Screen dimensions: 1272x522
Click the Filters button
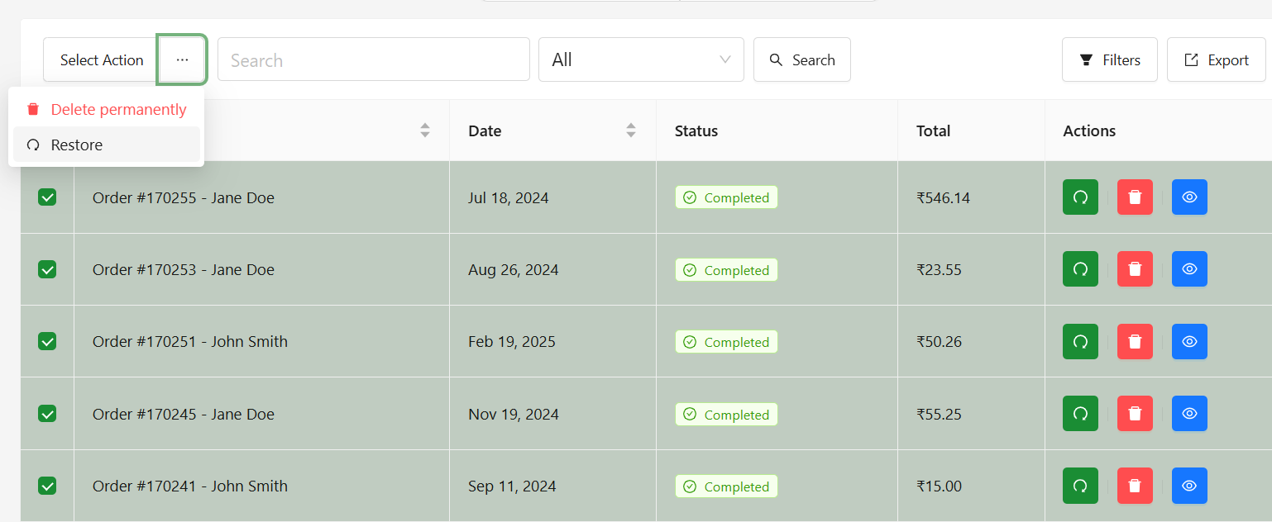coord(1110,59)
